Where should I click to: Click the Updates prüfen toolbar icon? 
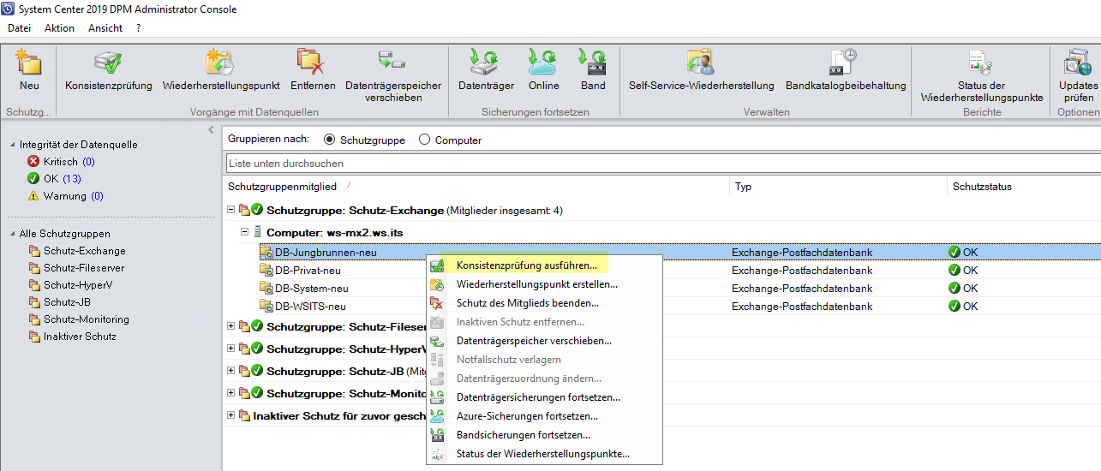pos(1077,63)
